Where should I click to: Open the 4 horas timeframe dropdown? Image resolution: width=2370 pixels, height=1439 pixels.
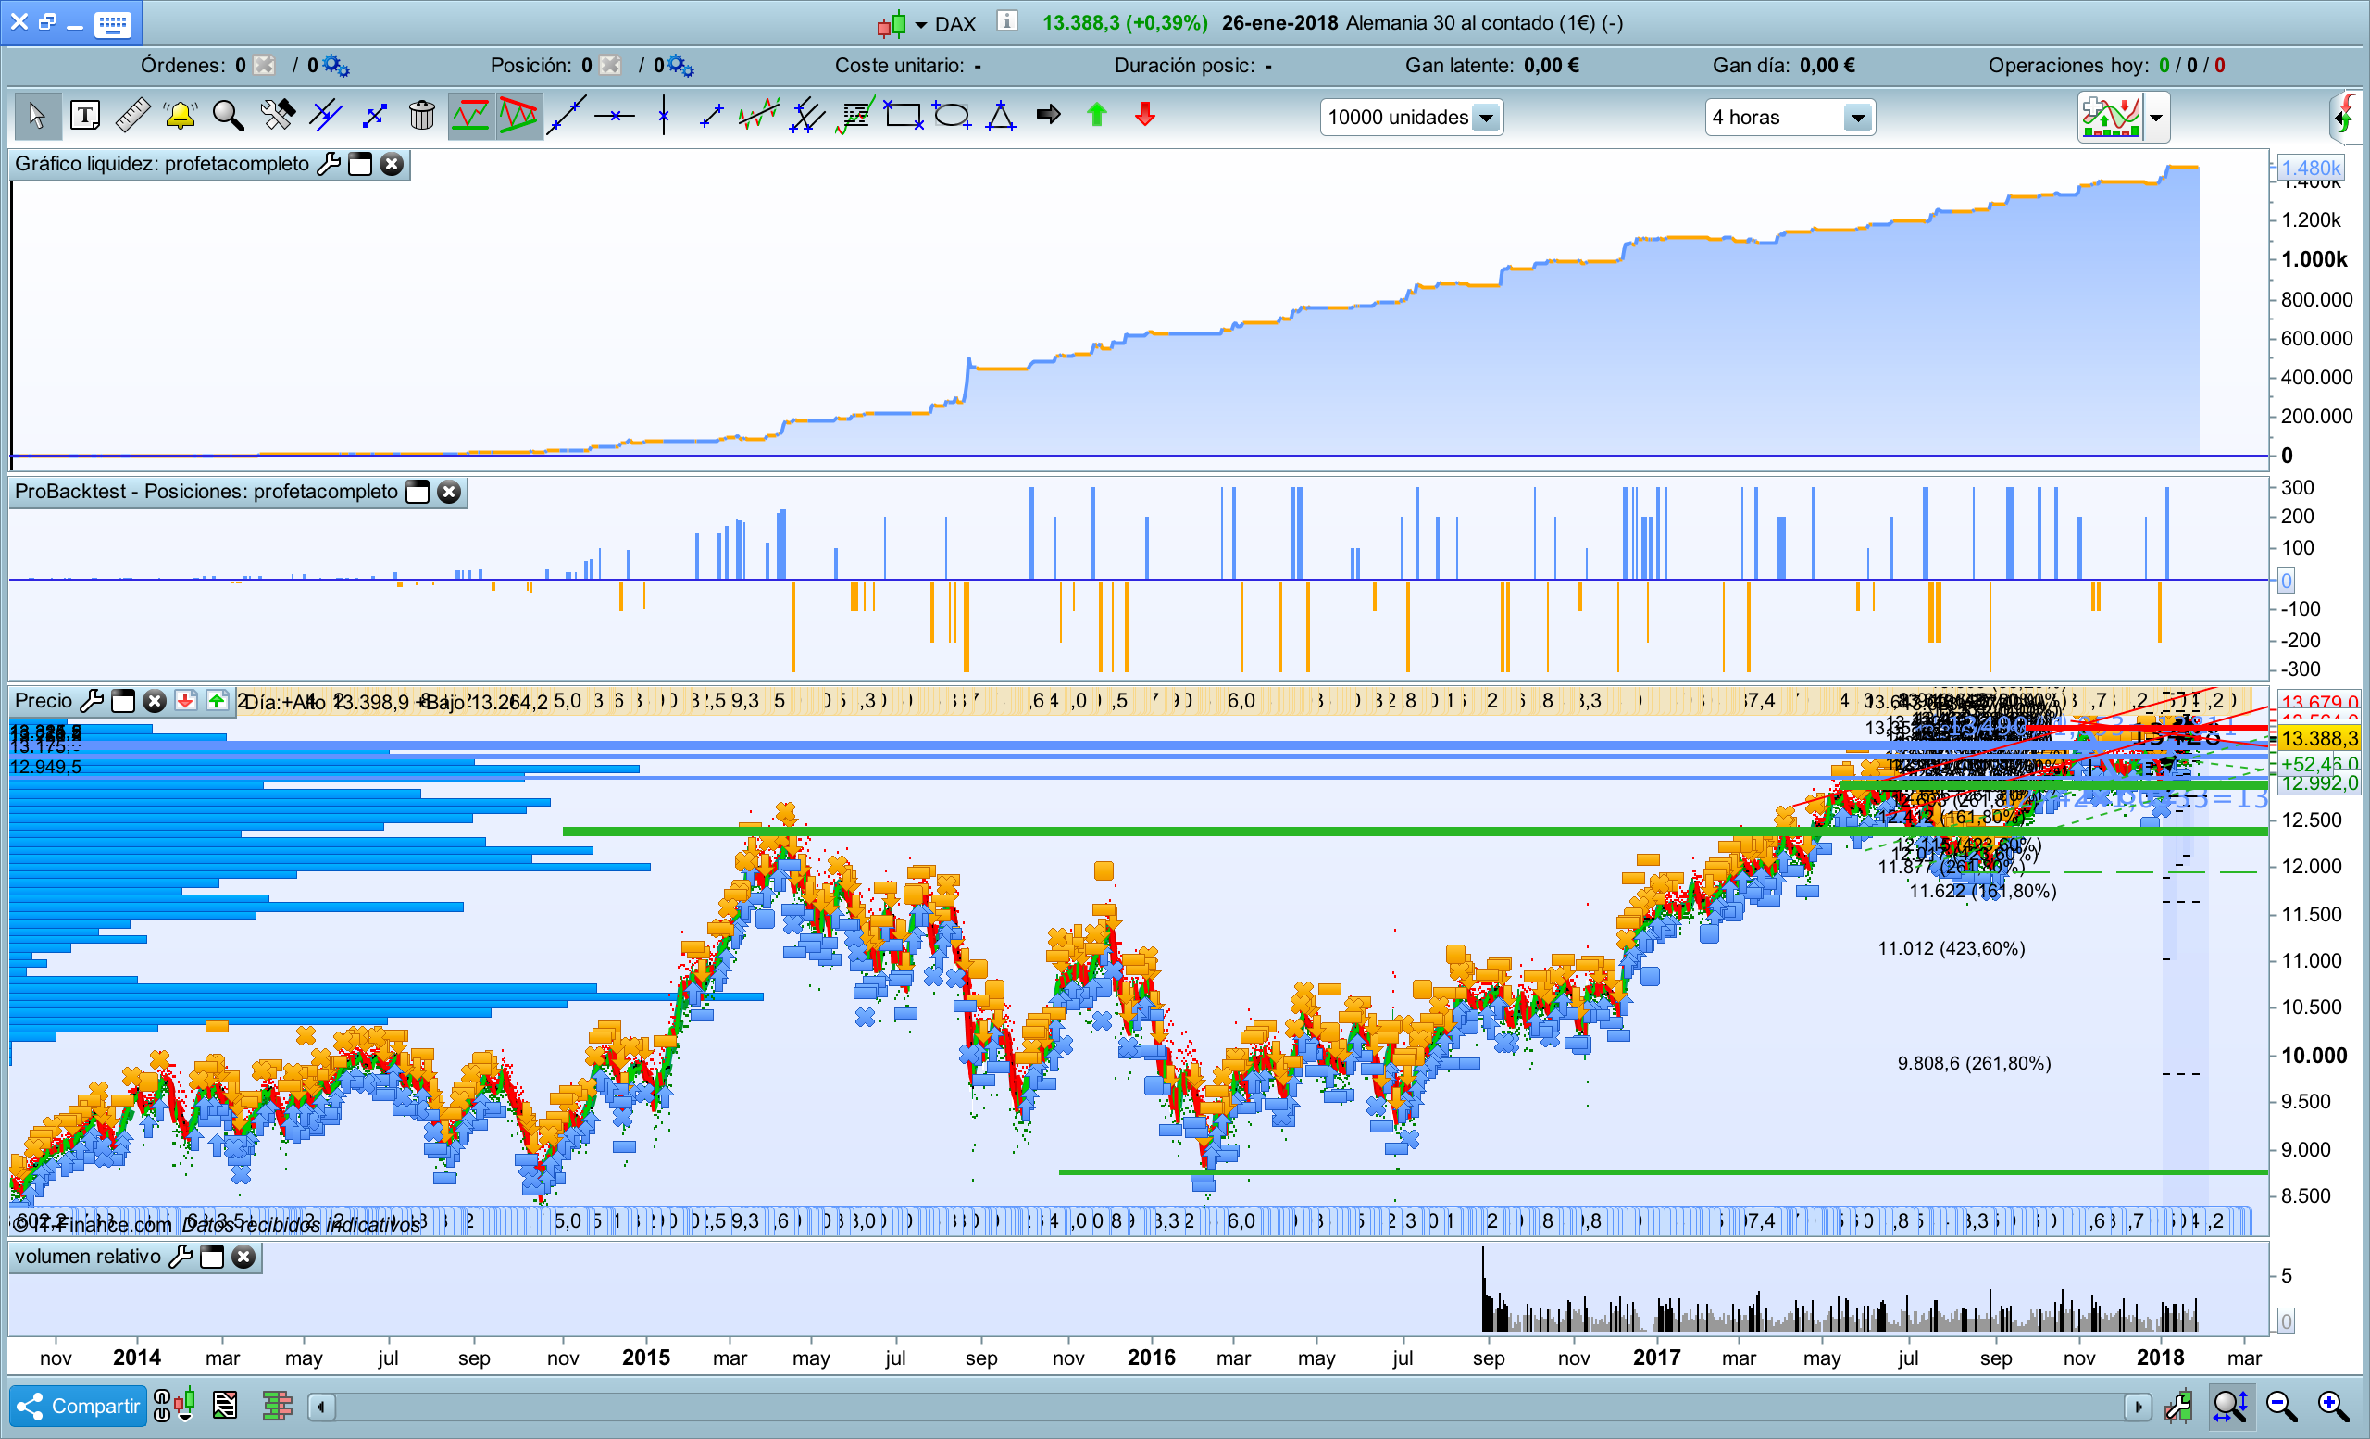tap(1857, 119)
